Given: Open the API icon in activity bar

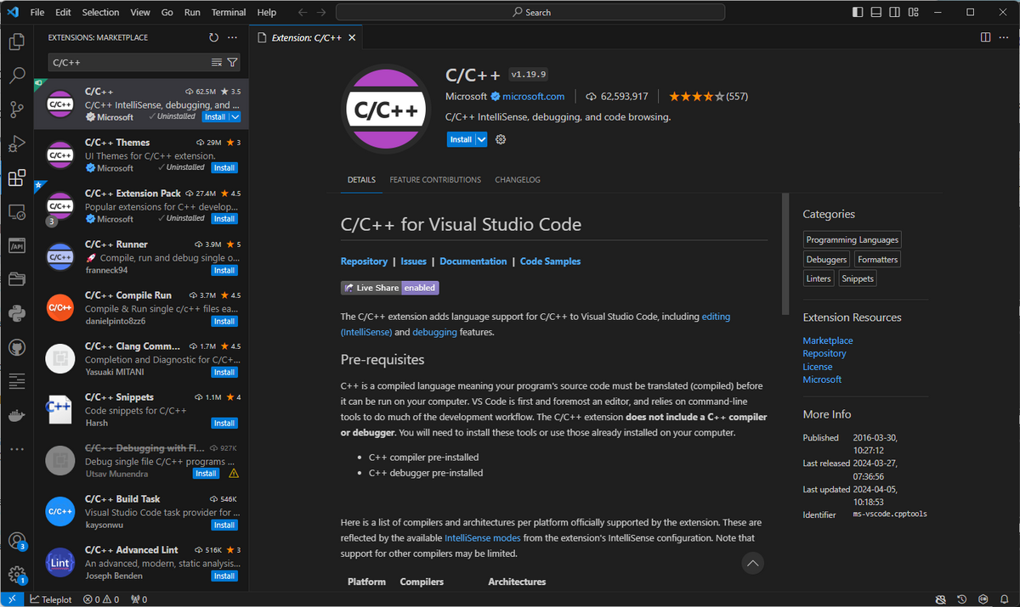Looking at the screenshot, I should 17,245.
